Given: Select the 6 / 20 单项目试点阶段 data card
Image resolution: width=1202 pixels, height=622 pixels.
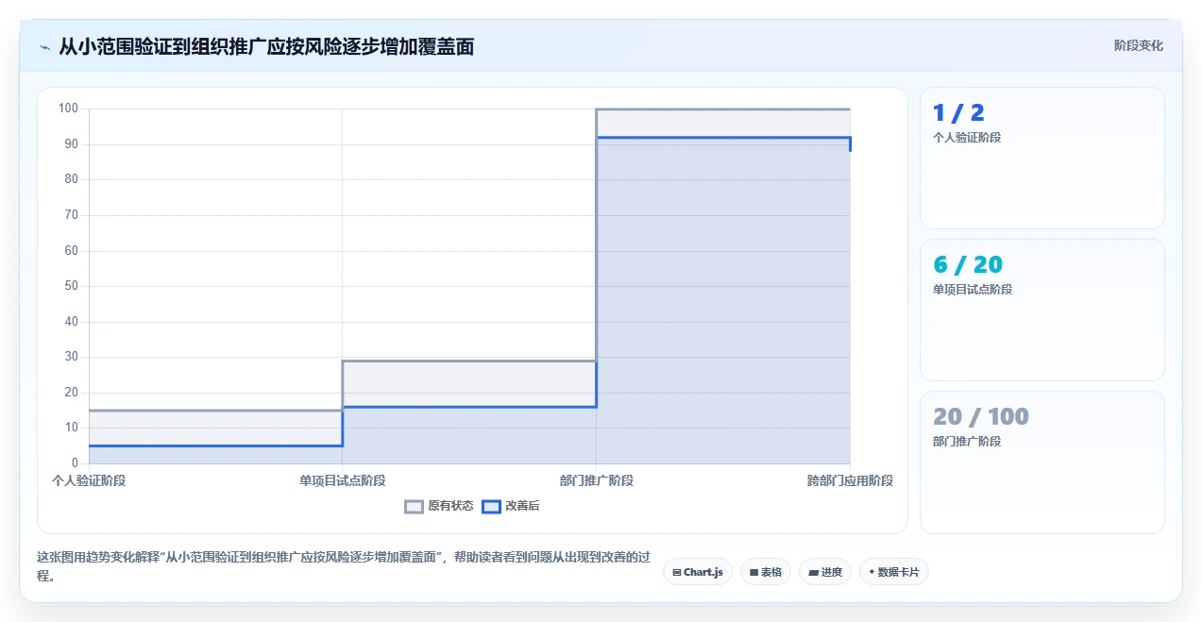Looking at the screenshot, I should coord(1042,311).
